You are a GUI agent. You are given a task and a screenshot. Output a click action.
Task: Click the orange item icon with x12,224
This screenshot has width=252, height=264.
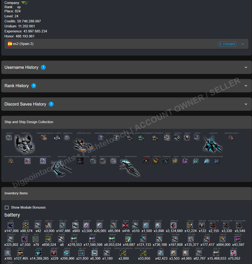click(x=190, y=225)
